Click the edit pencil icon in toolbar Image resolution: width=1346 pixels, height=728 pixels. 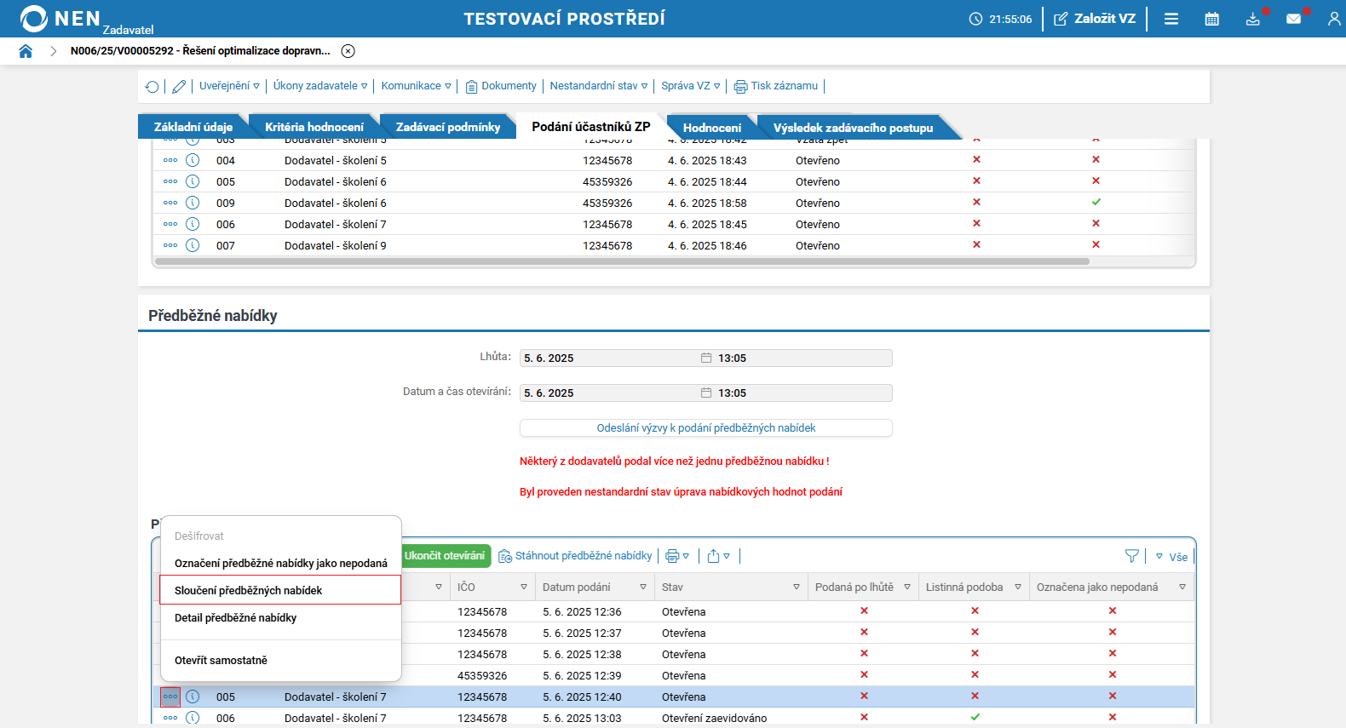pyautogui.click(x=179, y=86)
